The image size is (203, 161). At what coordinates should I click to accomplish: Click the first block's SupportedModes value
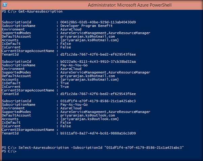(x=105, y=33)
